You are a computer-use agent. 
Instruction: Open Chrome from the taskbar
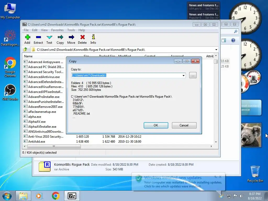click(x=56, y=196)
